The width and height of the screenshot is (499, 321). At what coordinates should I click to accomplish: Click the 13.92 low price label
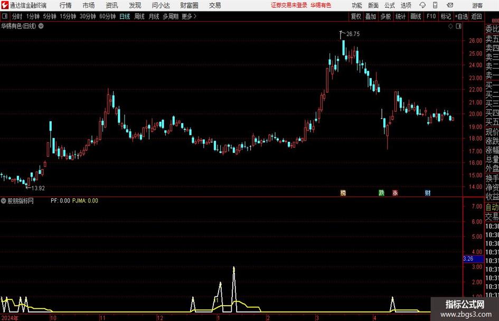coord(38,188)
